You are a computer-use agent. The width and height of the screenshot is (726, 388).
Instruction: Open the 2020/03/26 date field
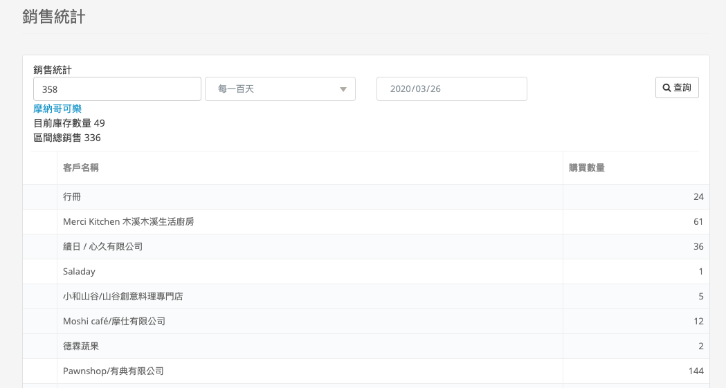coord(451,89)
